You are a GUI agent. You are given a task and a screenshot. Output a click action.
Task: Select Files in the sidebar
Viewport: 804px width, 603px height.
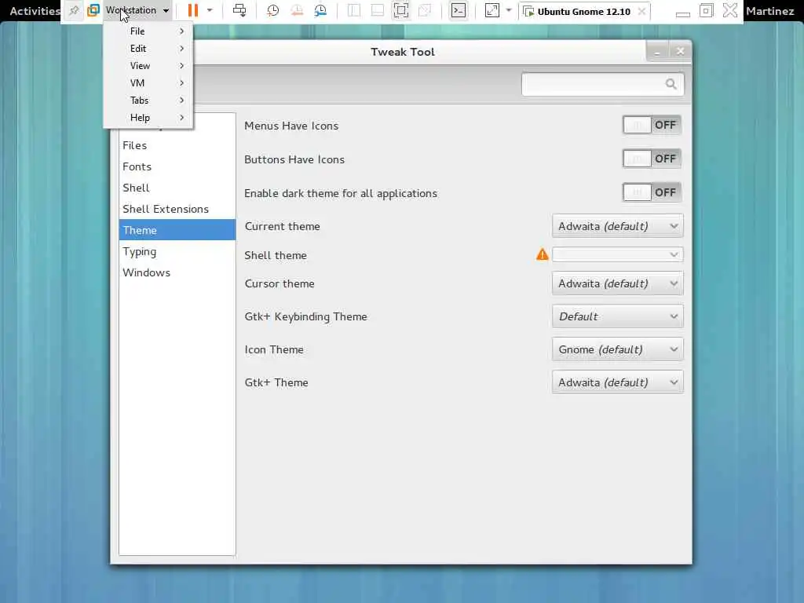coord(177,145)
